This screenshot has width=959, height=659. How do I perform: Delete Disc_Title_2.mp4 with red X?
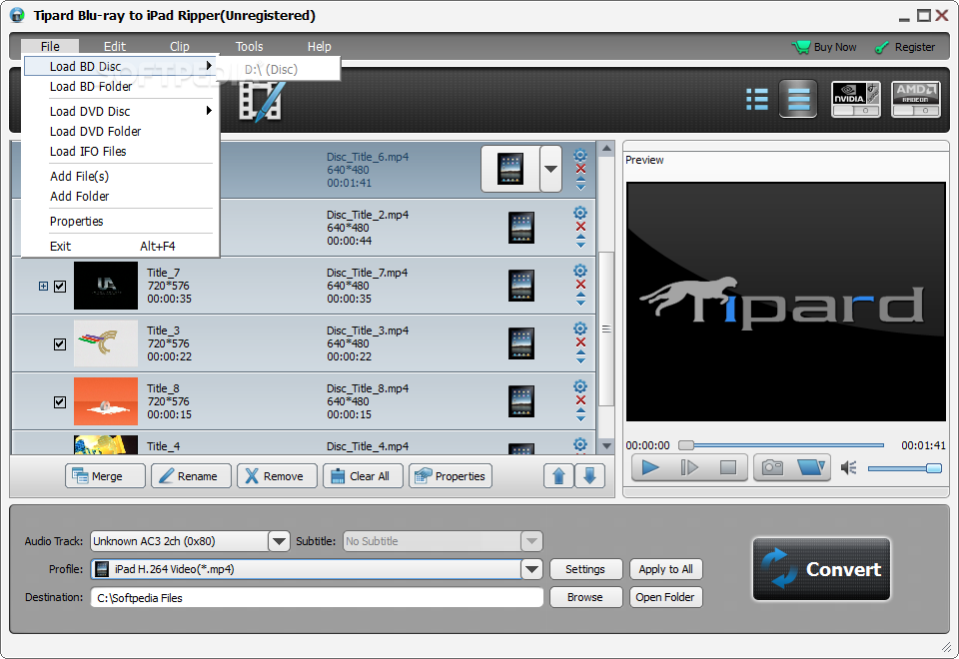point(580,227)
